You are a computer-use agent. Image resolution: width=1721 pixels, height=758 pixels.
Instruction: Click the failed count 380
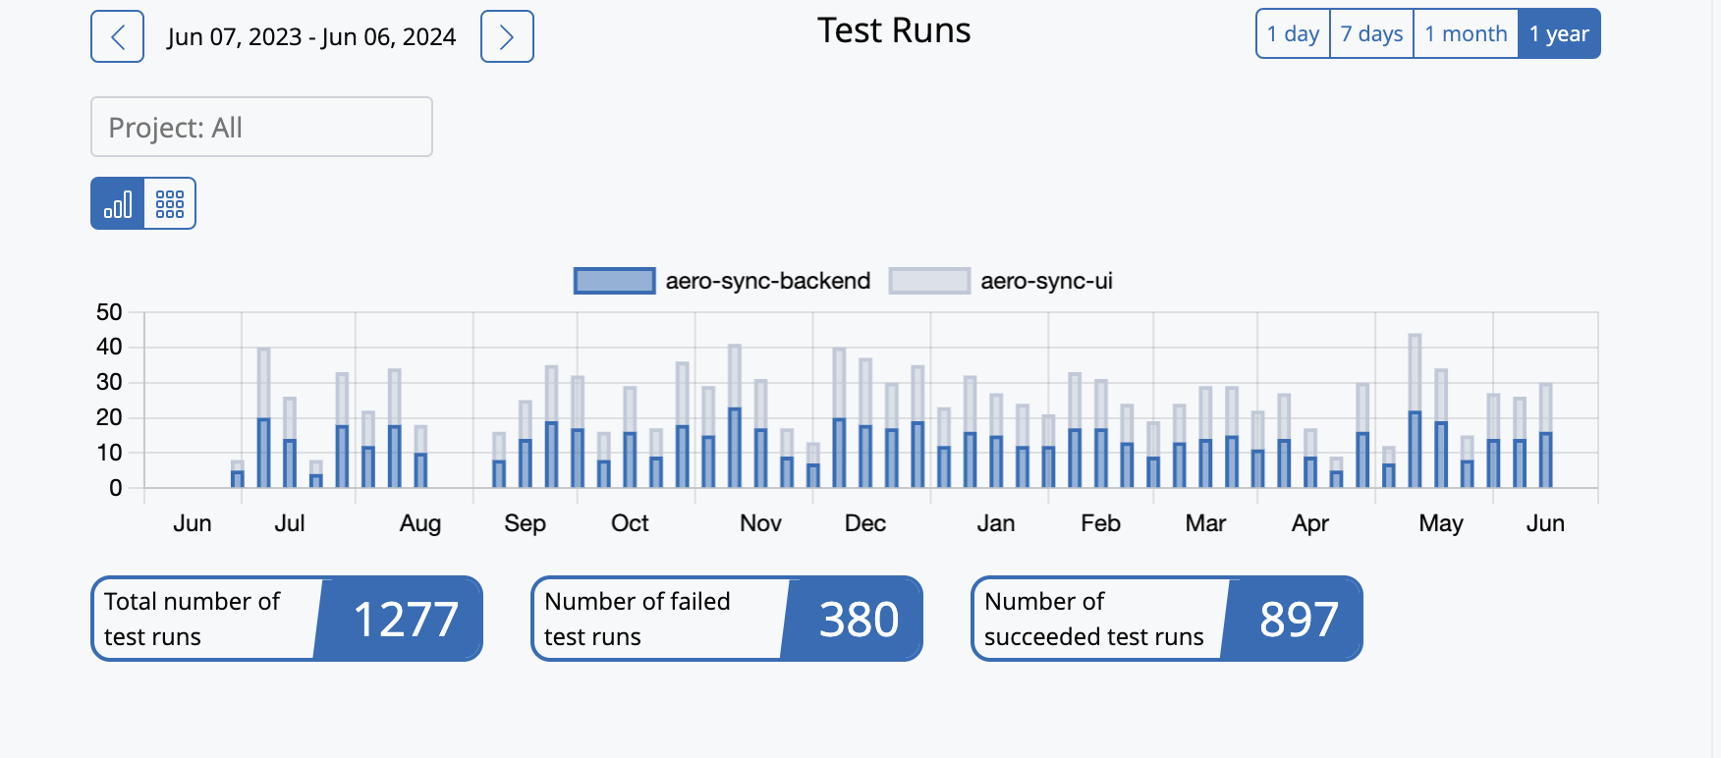(860, 620)
